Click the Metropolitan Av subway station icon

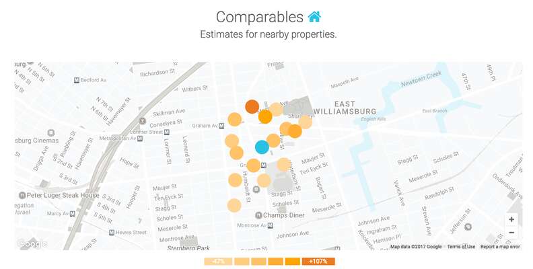click(140, 139)
